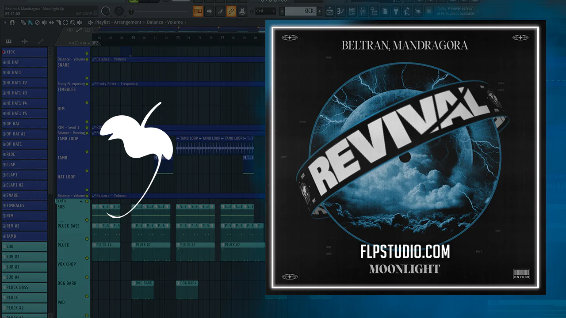Toggle the snap magnet beside Cell

(x=252, y=11)
